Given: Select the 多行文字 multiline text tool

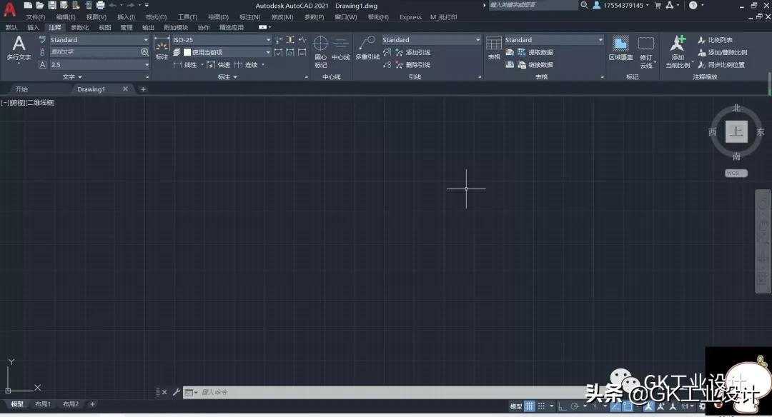Looking at the screenshot, I should 19,48.
